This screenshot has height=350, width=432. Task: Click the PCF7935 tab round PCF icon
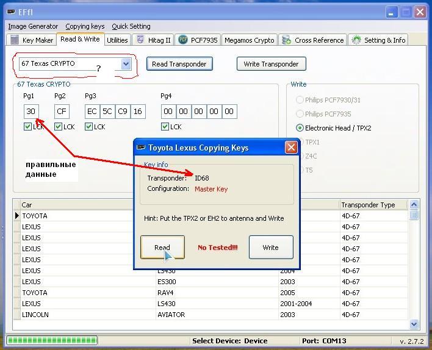(183, 40)
